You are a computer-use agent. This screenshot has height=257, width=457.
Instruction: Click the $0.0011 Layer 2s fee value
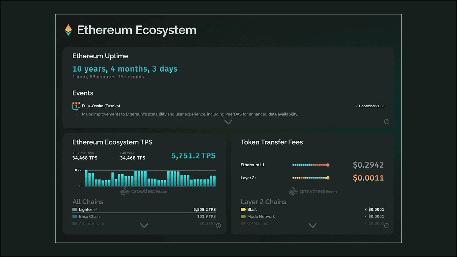pyautogui.click(x=368, y=178)
